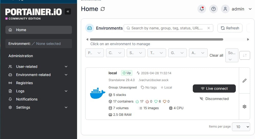
Task: Open the S.. filter dropdown
Action: (x=136, y=53)
